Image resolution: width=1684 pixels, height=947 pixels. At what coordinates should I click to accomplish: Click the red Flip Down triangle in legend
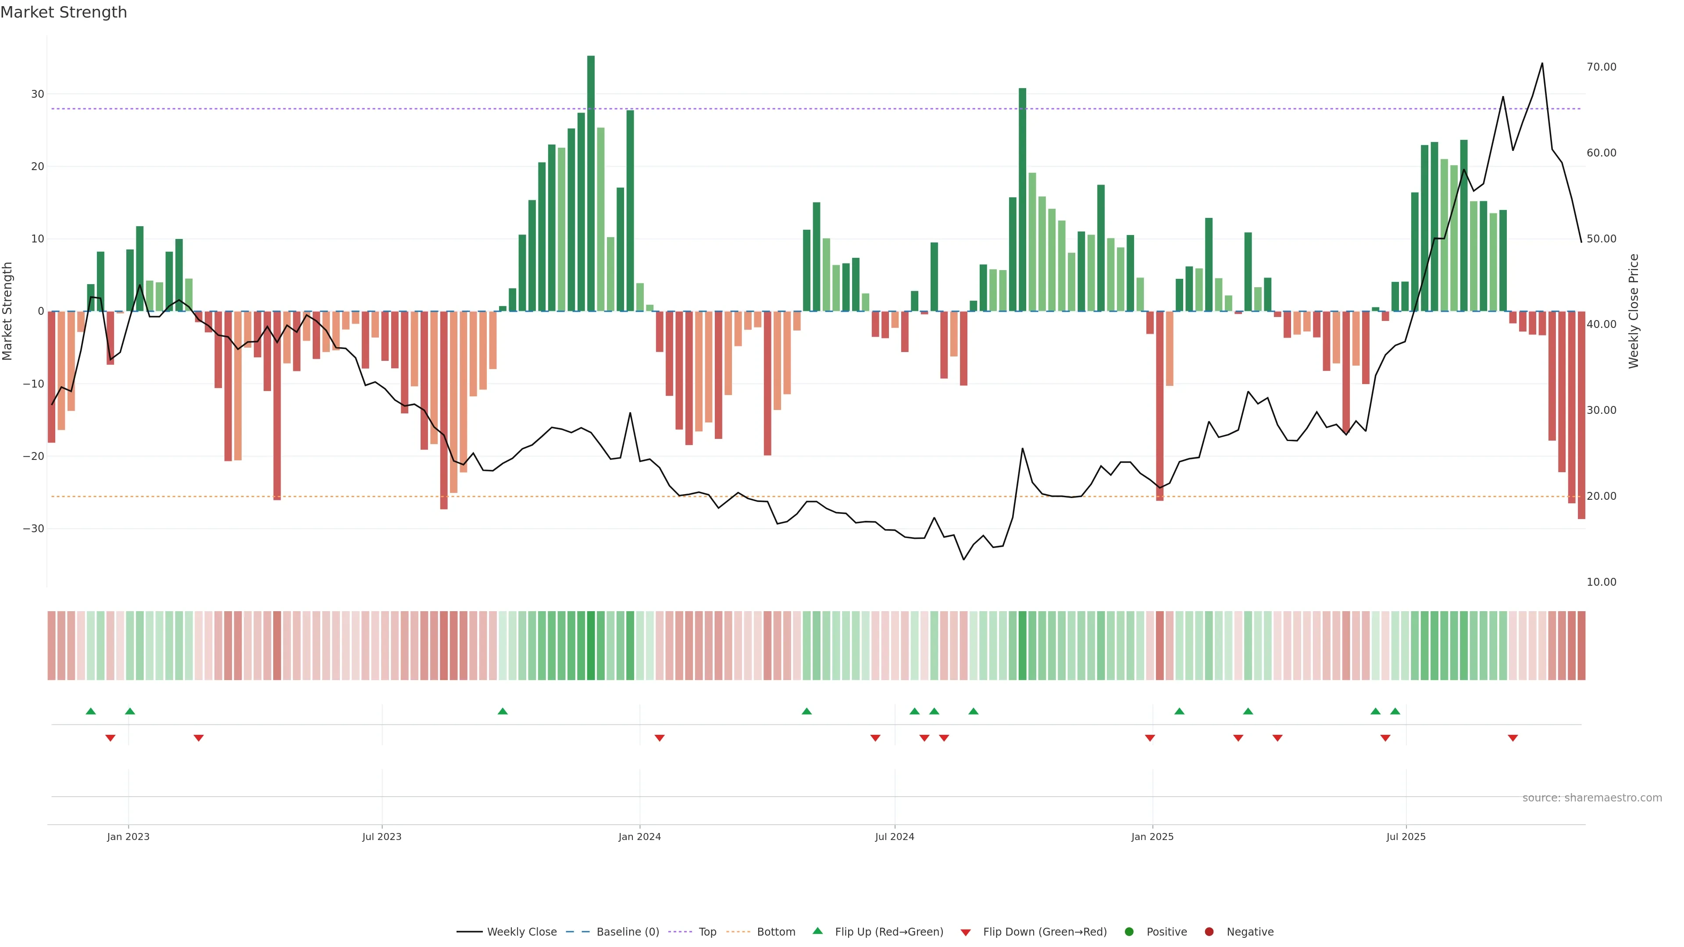[966, 933]
